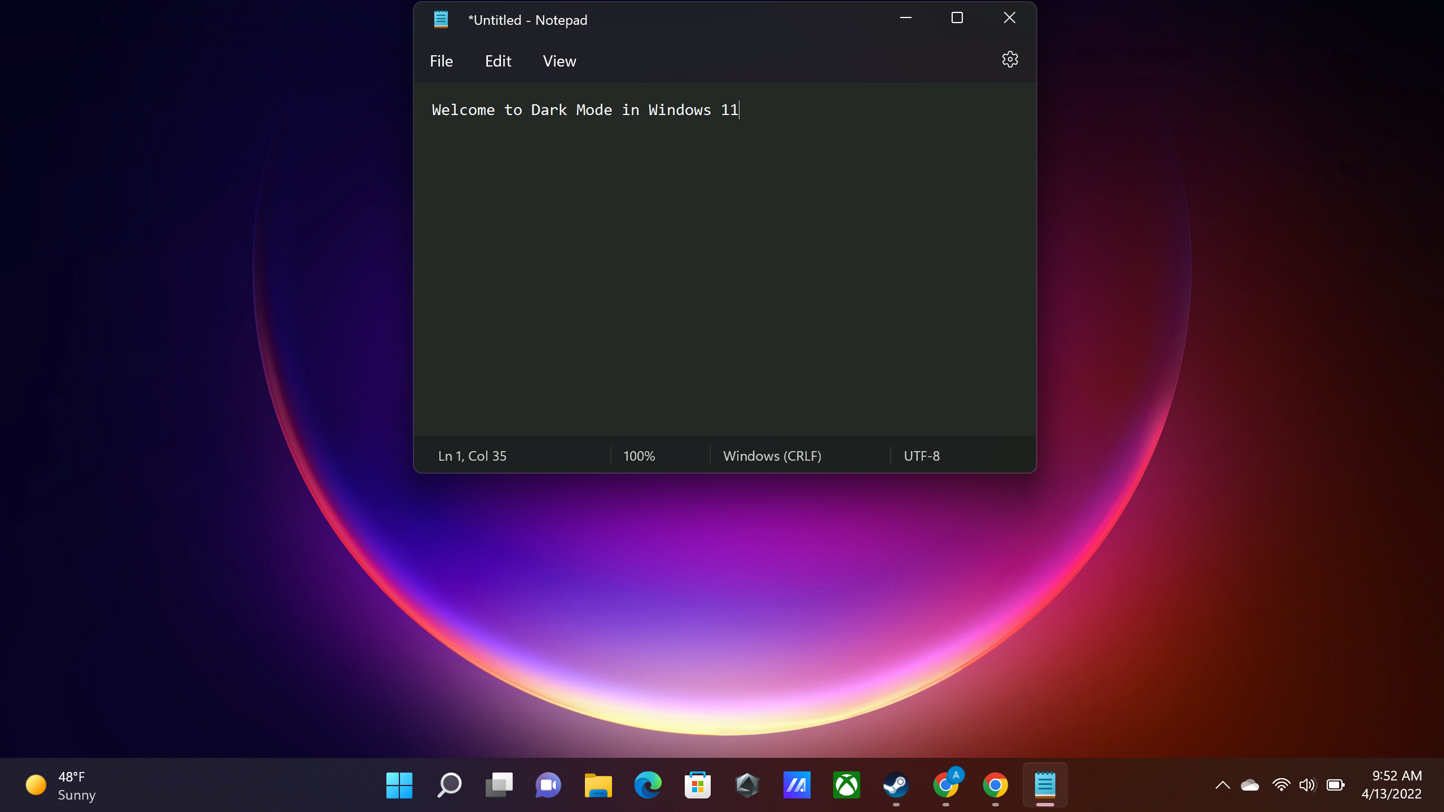The width and height of the screenshot is (1444, 812).
Task: Select the View menu
Action: click(x=558, y=60)
